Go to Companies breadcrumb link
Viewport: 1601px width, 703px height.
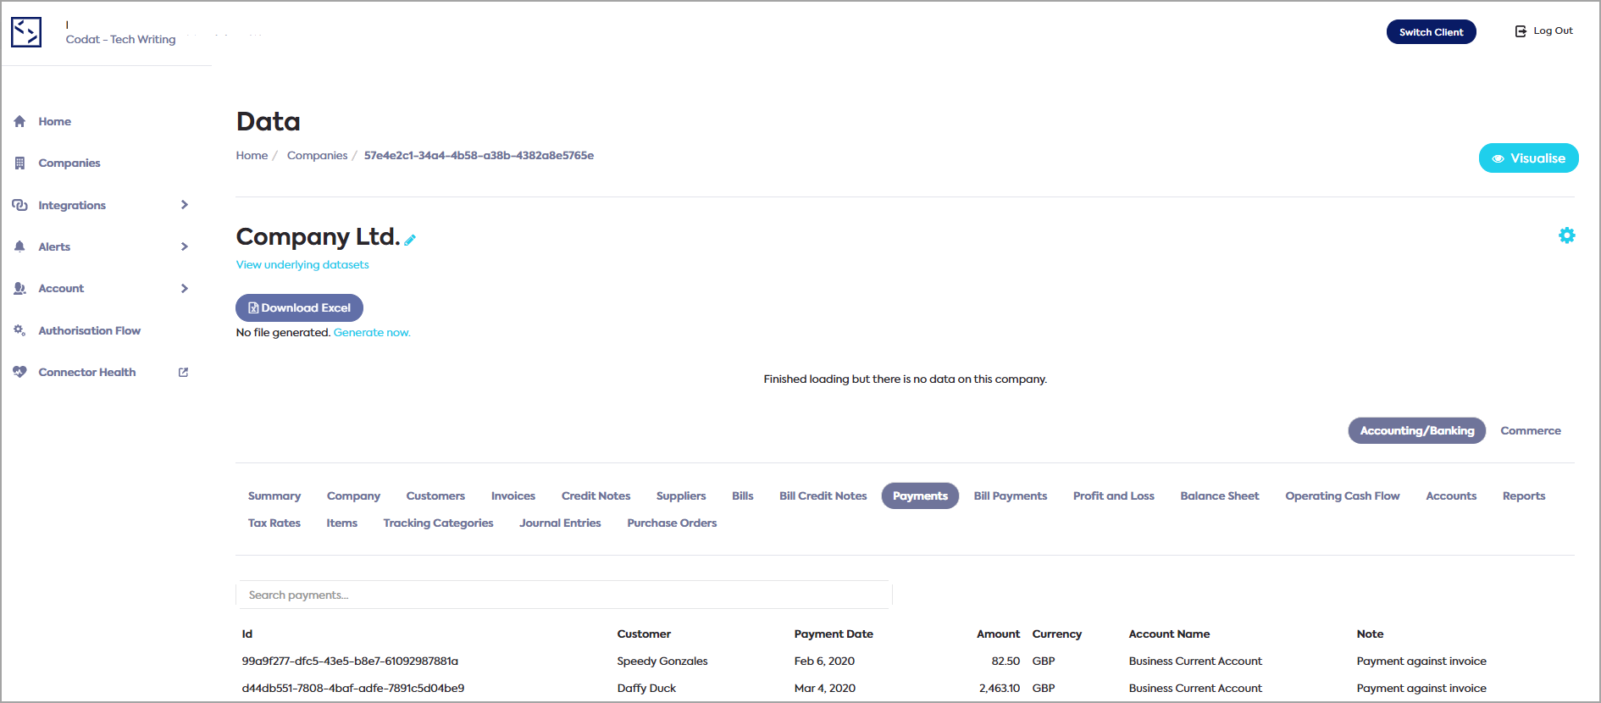(317, 155)
